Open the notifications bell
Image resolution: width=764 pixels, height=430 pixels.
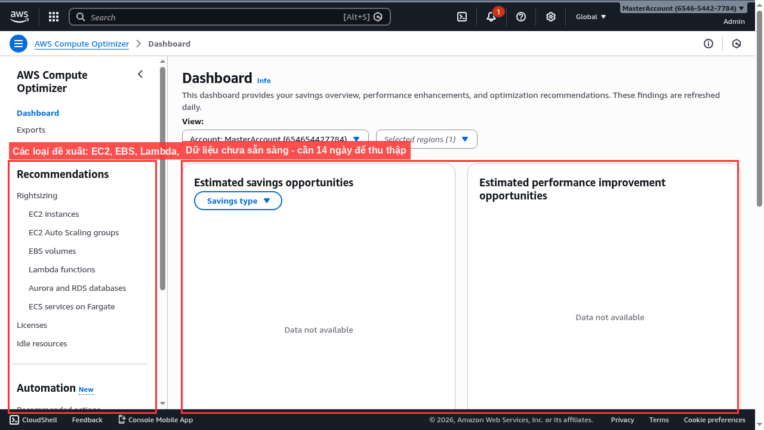(x=491, y=16)
